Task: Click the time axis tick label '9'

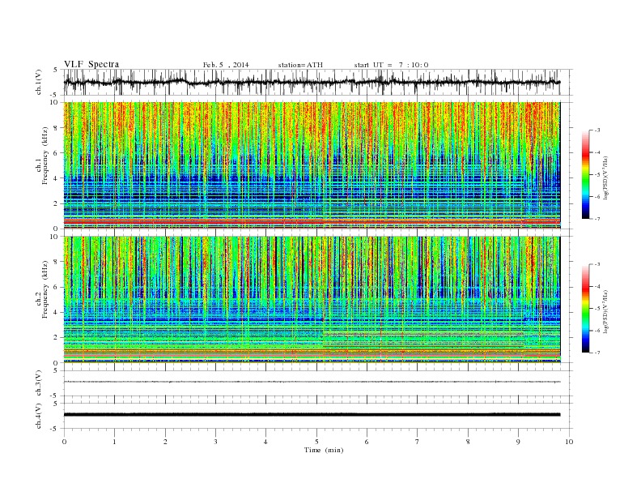Action: pos(518,442)
